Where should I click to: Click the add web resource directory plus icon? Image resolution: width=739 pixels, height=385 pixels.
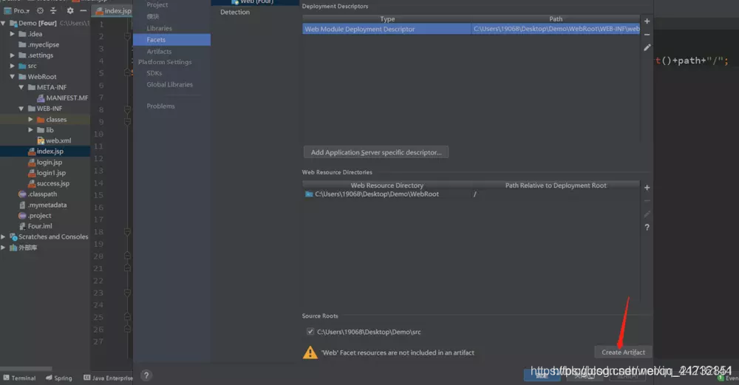coord(647,188)
